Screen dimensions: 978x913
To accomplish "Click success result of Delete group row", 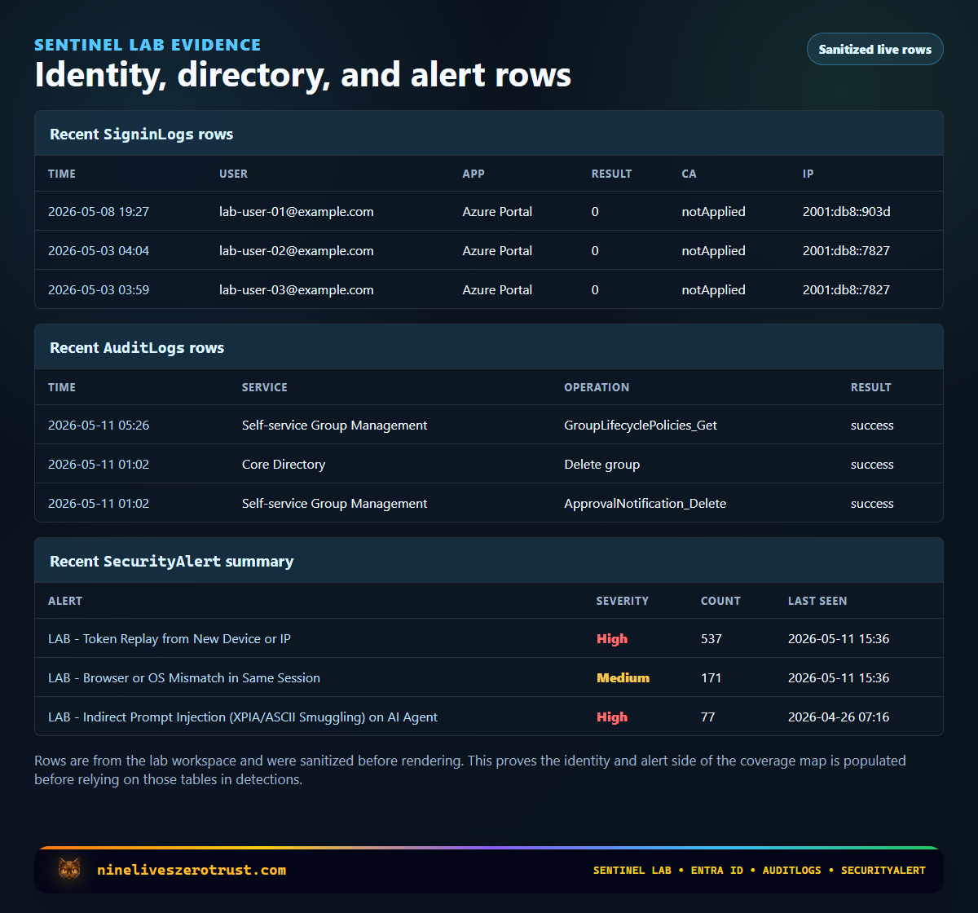I will tap(872, 464).
